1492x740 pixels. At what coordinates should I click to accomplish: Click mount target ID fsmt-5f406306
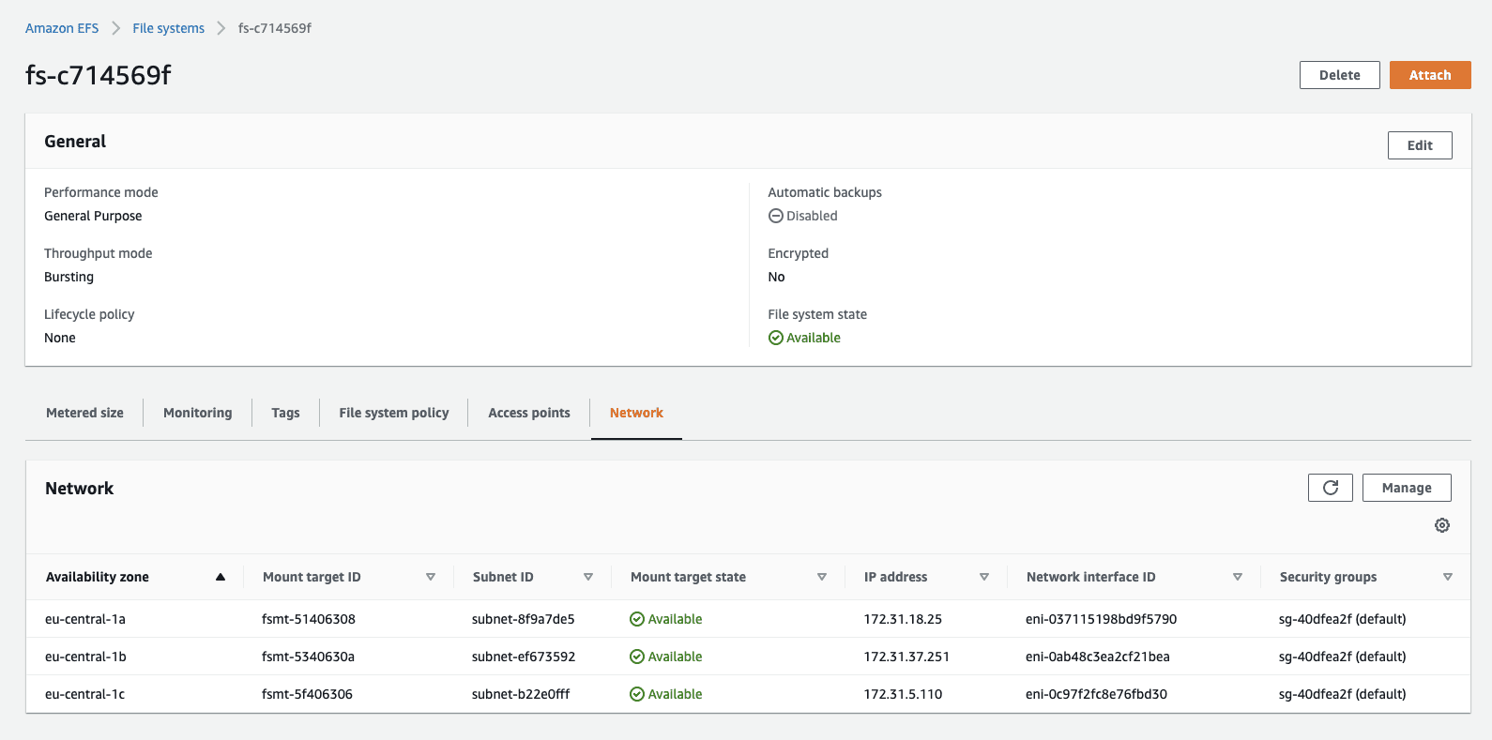point(307,694)
